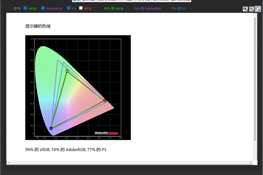Click the zoom out magnifier icon

(x=252, y=9)
